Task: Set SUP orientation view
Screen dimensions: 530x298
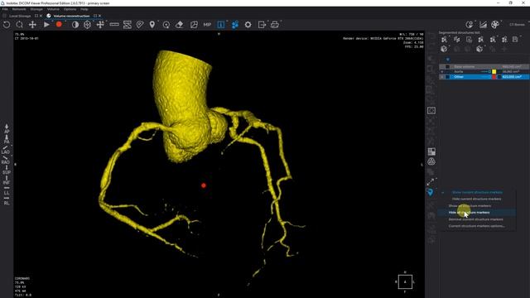Action: pyautogui.click(x=7, y=170)
